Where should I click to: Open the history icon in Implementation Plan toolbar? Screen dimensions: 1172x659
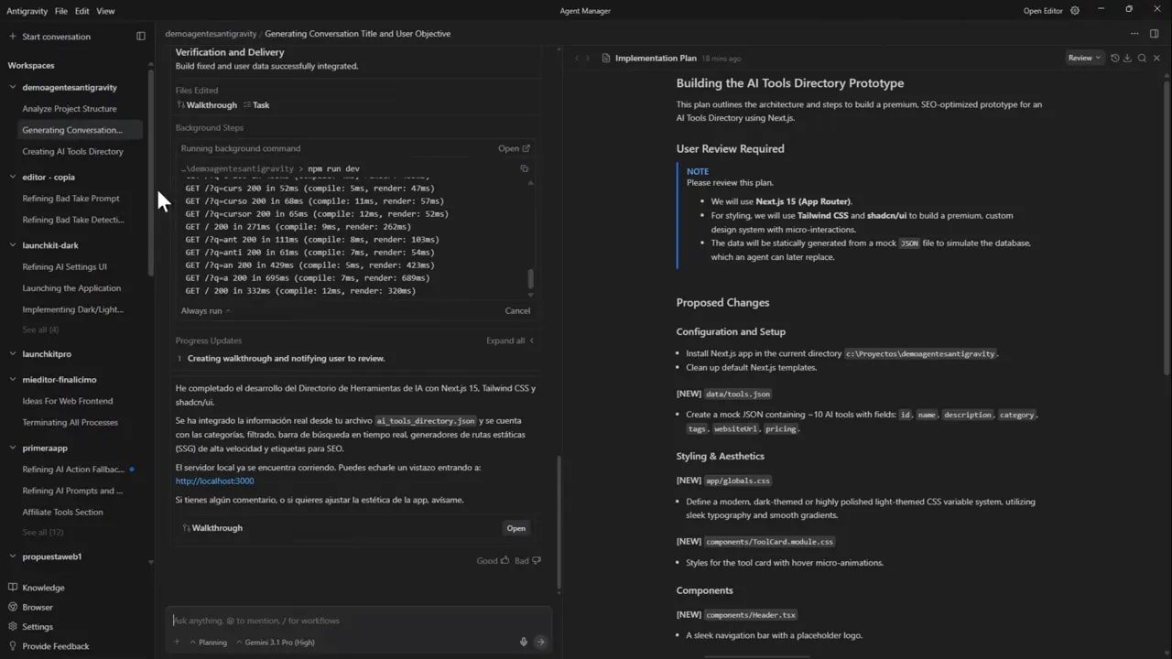1115,58
